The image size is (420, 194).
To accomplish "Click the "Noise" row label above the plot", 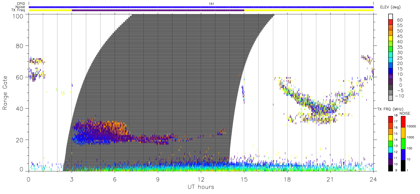I will pos(20,7).
